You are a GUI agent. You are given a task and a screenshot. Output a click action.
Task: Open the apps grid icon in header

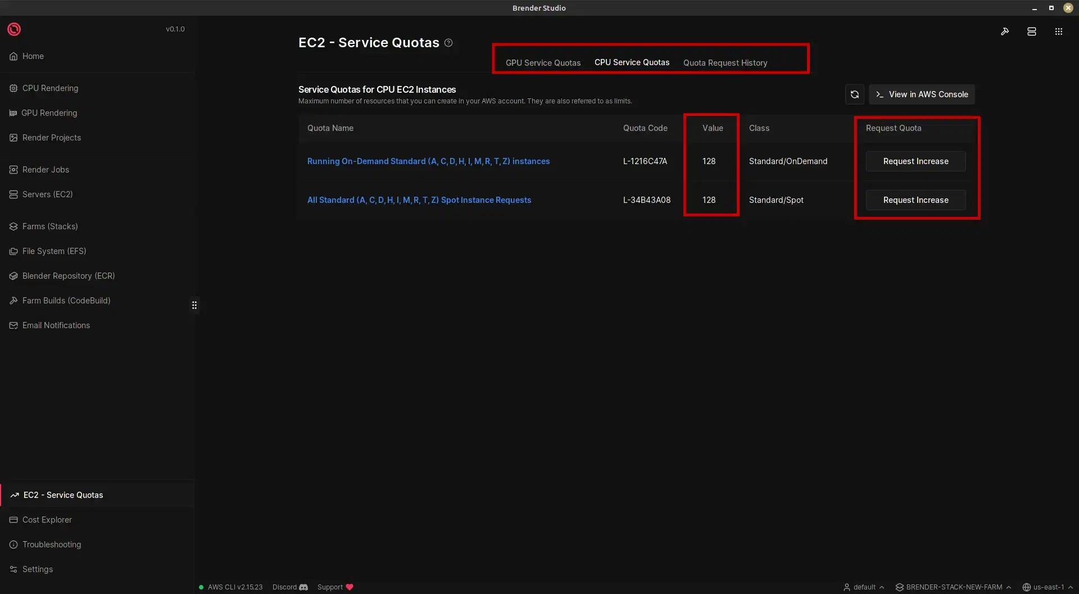pyautogui.click(x=1059, y=31)
